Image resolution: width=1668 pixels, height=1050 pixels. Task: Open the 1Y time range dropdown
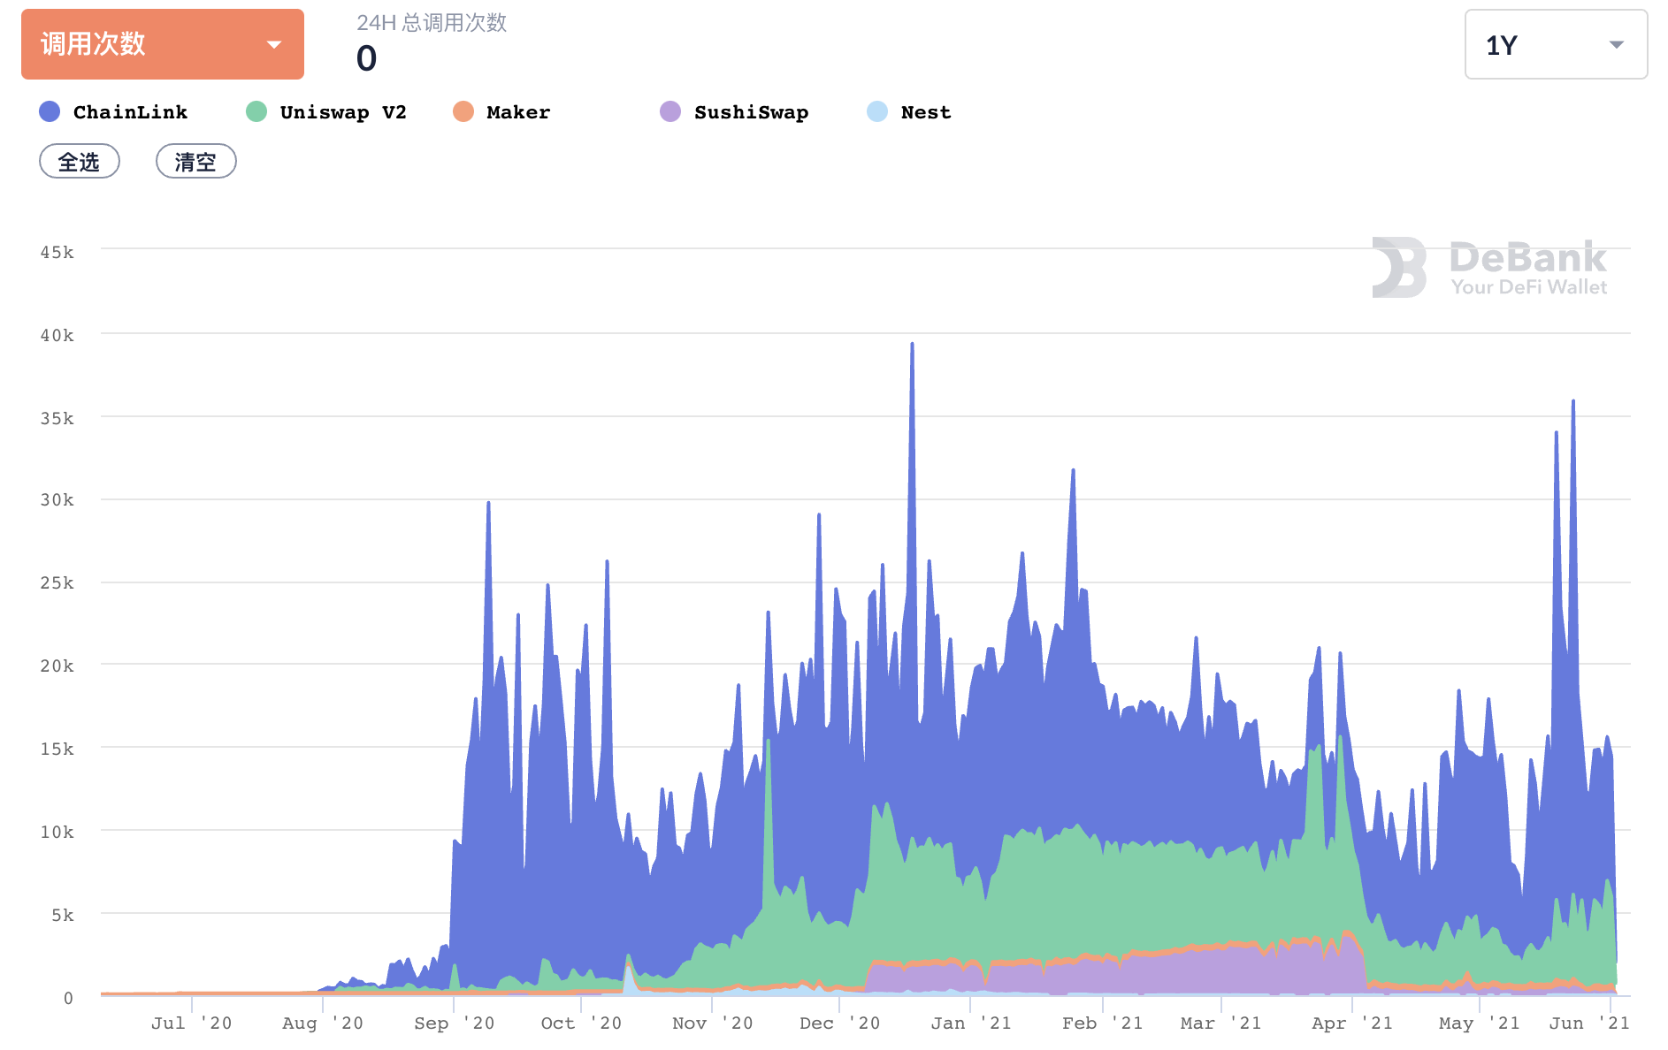[1556, 44]
